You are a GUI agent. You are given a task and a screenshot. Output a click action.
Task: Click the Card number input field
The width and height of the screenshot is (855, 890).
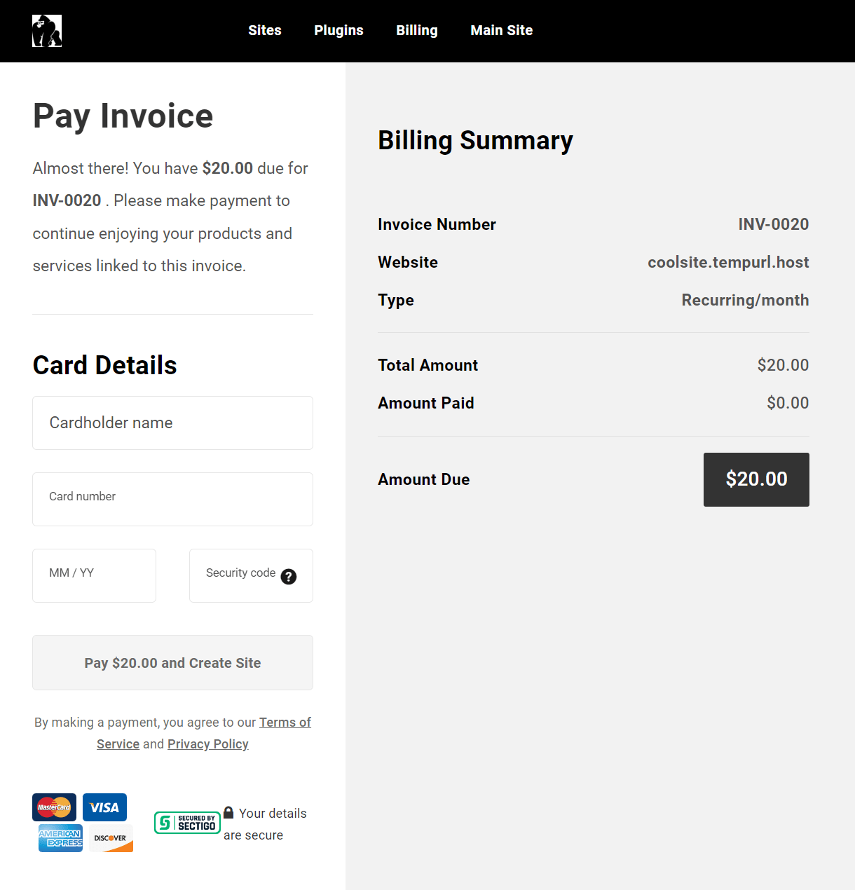point(172,499)
